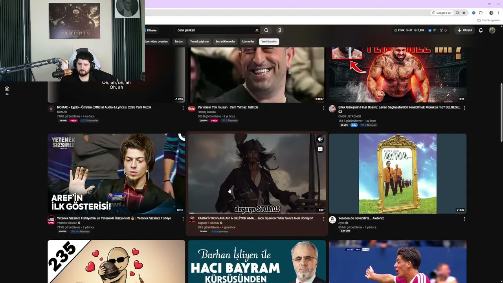Viewport: 503px width, 283px height.
Task: Open options menu for NOMAD - Eypio video
Action: coord(183,108)
